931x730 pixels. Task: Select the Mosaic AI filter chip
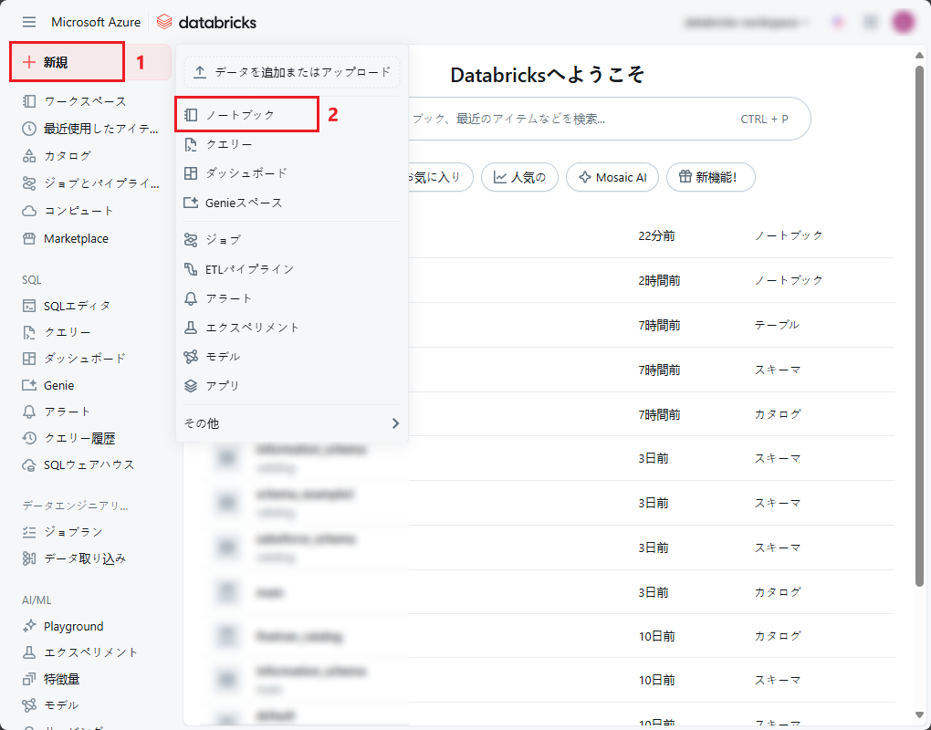click(612, 177)
